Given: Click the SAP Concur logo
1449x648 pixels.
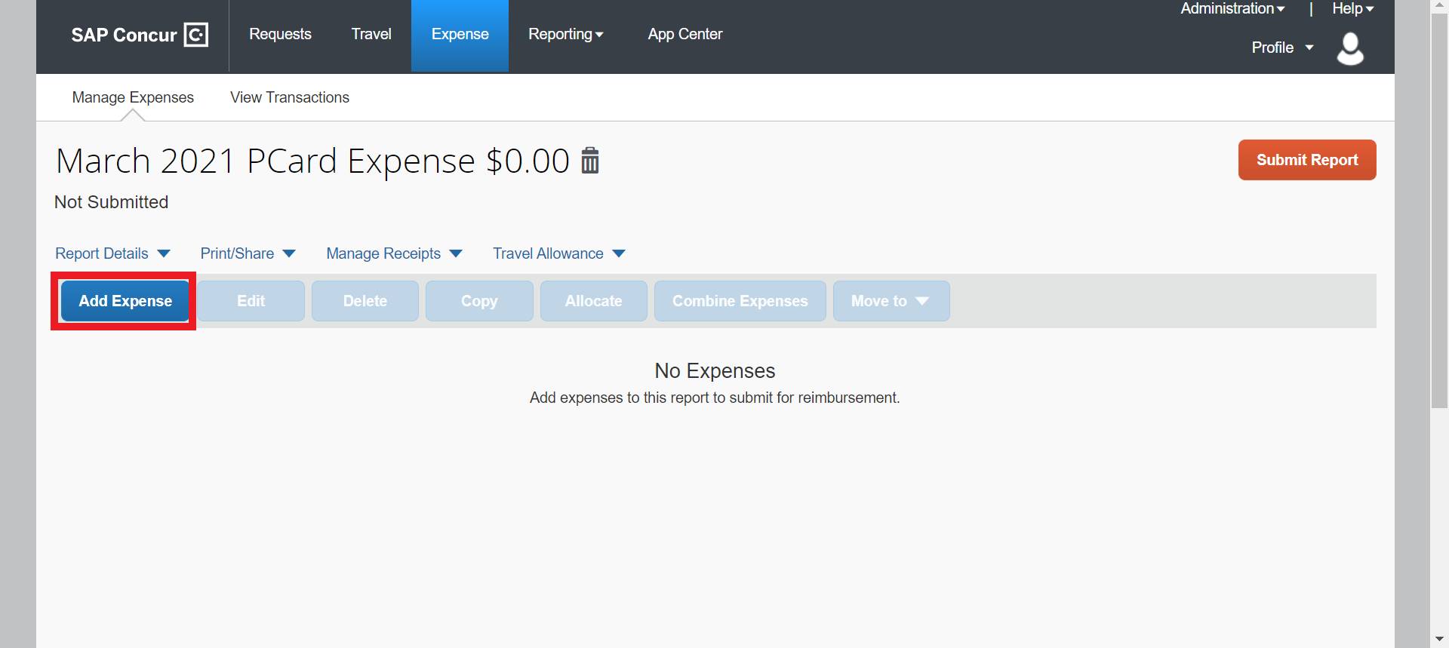Looking at the screenshot, I should click(140, 35).
